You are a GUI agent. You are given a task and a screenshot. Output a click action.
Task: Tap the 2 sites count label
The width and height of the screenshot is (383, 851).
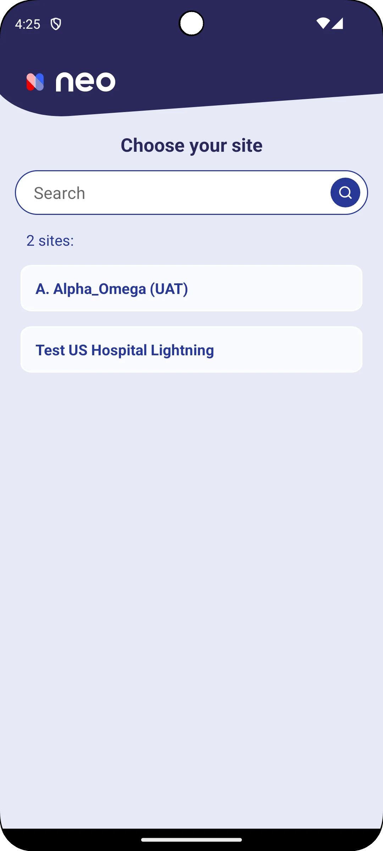click(x=50, y=241)
